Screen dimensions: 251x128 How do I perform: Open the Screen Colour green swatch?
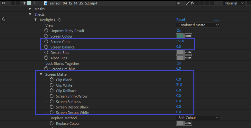pyautogui.click(x=180, y=36)
